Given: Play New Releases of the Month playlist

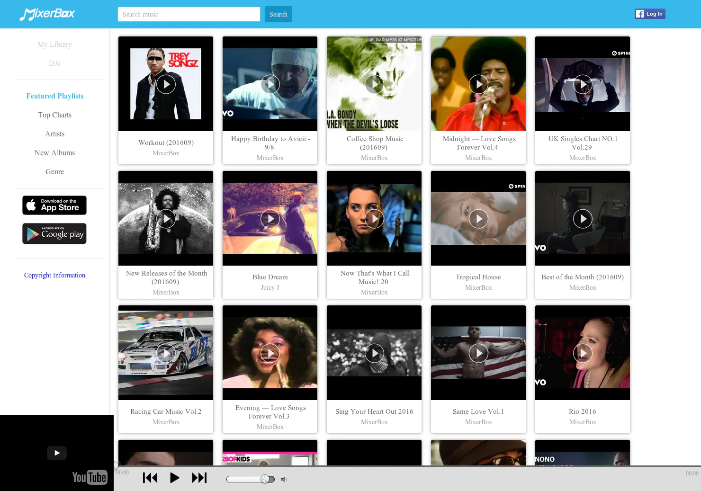Looking at the screenshot, I should point(166,219).
